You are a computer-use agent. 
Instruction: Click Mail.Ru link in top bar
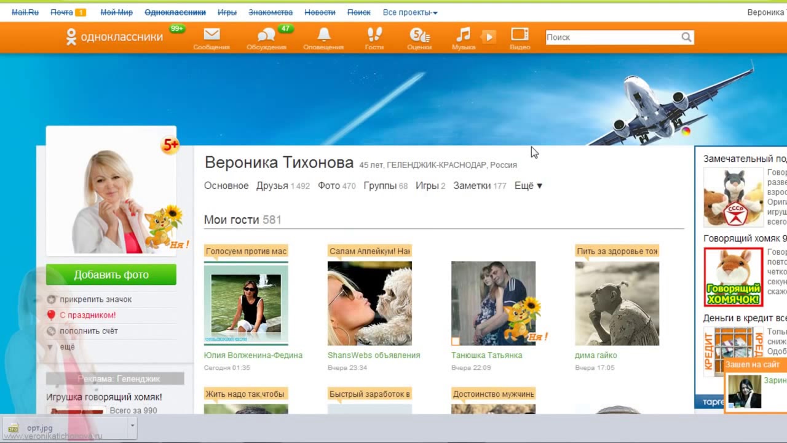tap(25, 12)
